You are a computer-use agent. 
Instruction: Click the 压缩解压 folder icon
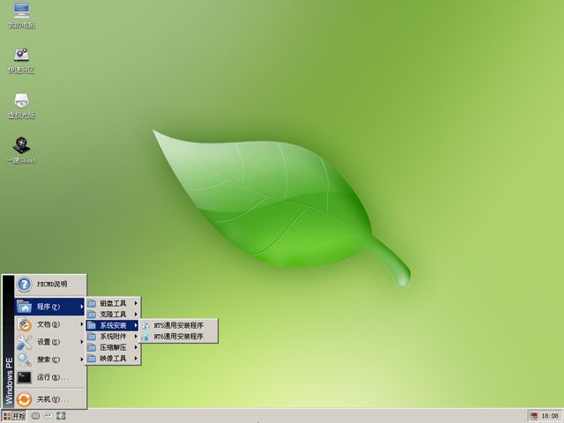coord(92,347)
